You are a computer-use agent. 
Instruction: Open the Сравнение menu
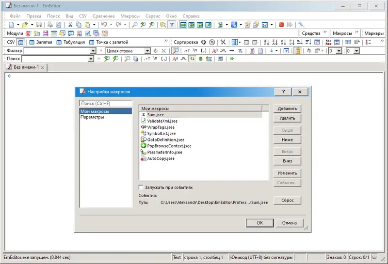point(103,16)
